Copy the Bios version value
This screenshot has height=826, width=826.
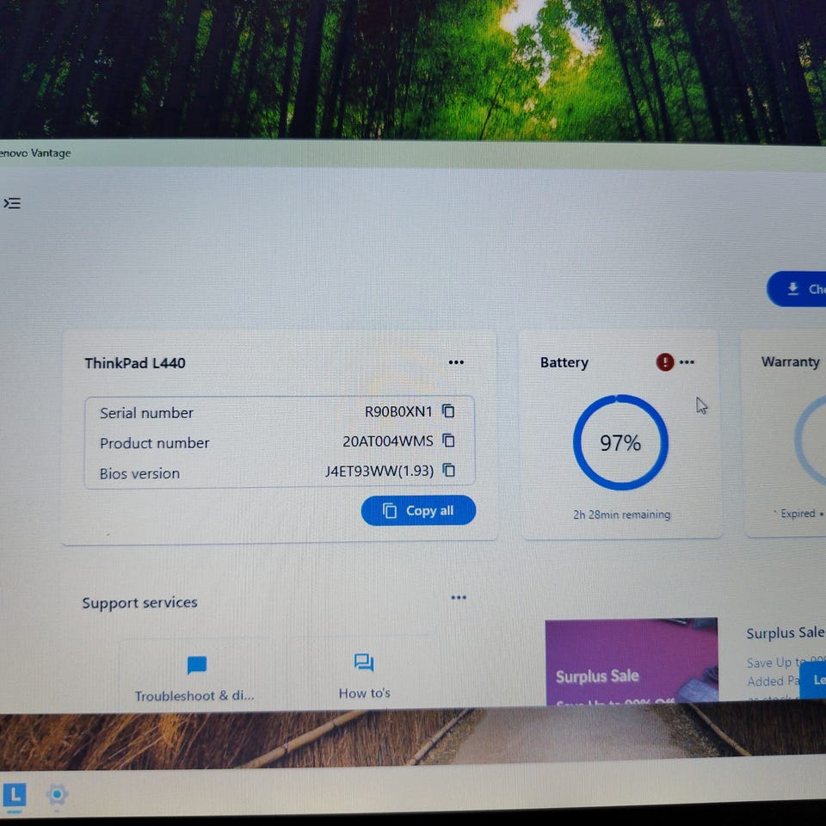click(x=448, y=470)
